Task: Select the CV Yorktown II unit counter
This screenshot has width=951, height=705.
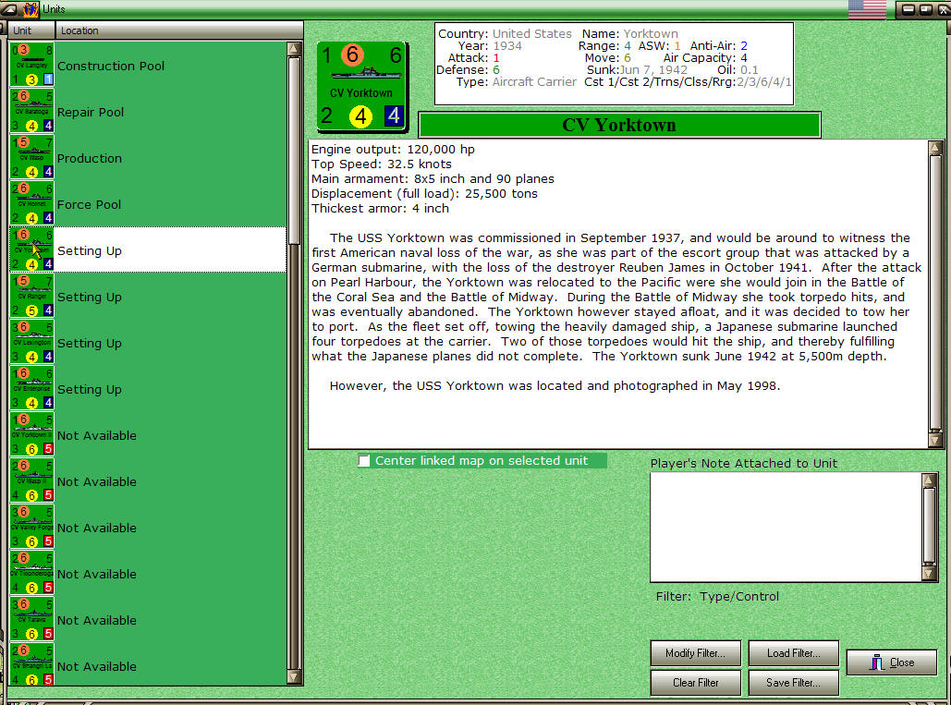Action: tap(31, 434)
